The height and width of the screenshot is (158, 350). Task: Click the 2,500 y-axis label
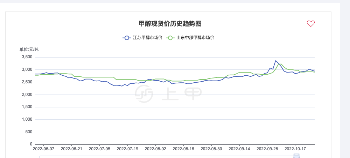[x=27, y=82]
